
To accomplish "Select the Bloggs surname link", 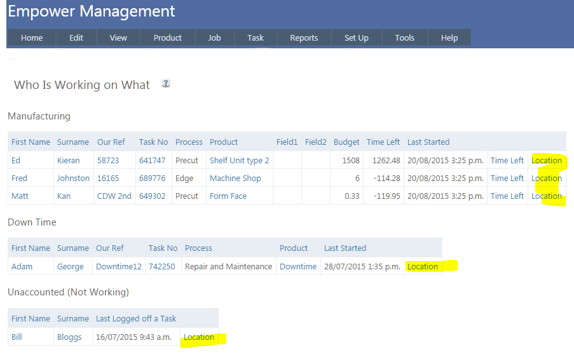I will (x=69, y=337).
